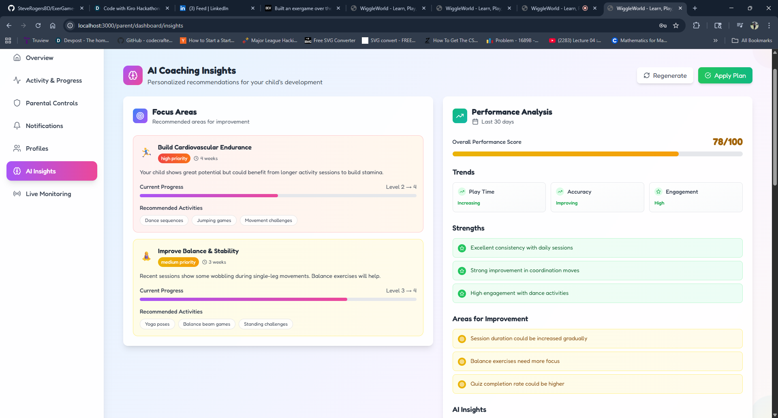The image size is (778, 418).
Task: Click the Regenerate button
Action: pyautogui.click(x=665, y=75)
